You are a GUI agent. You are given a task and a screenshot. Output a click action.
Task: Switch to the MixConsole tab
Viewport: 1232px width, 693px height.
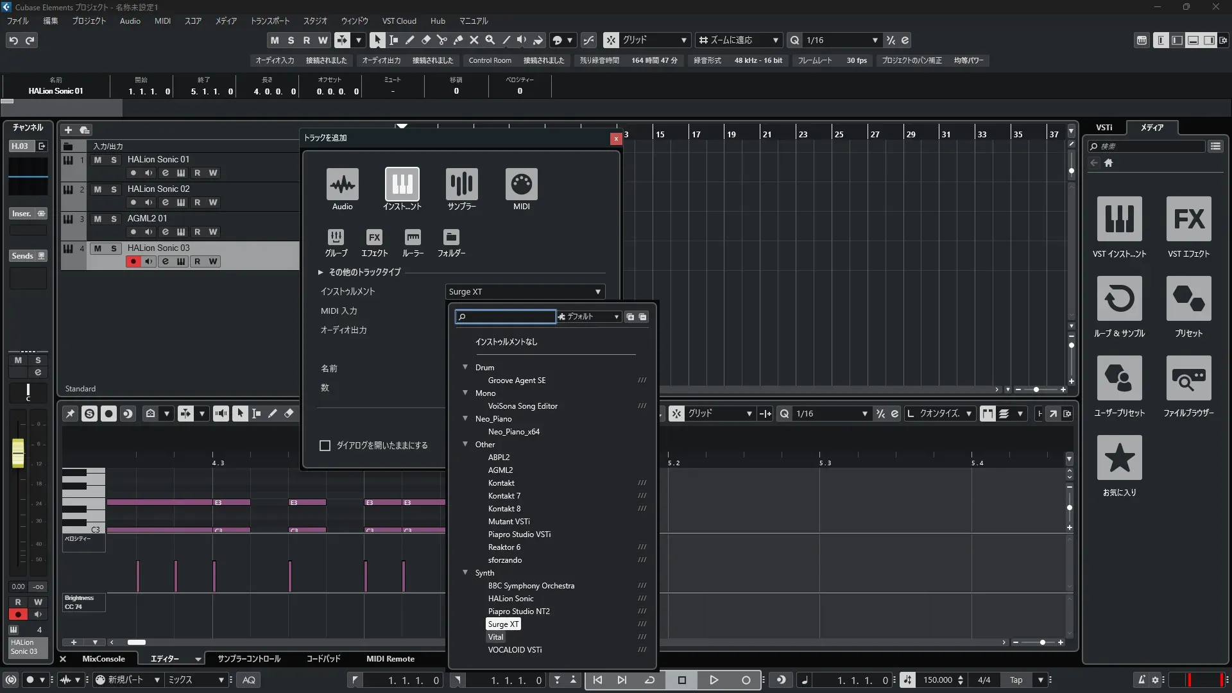click(103, 659)
